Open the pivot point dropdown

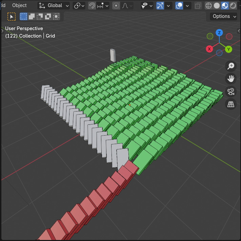point(79,6)
